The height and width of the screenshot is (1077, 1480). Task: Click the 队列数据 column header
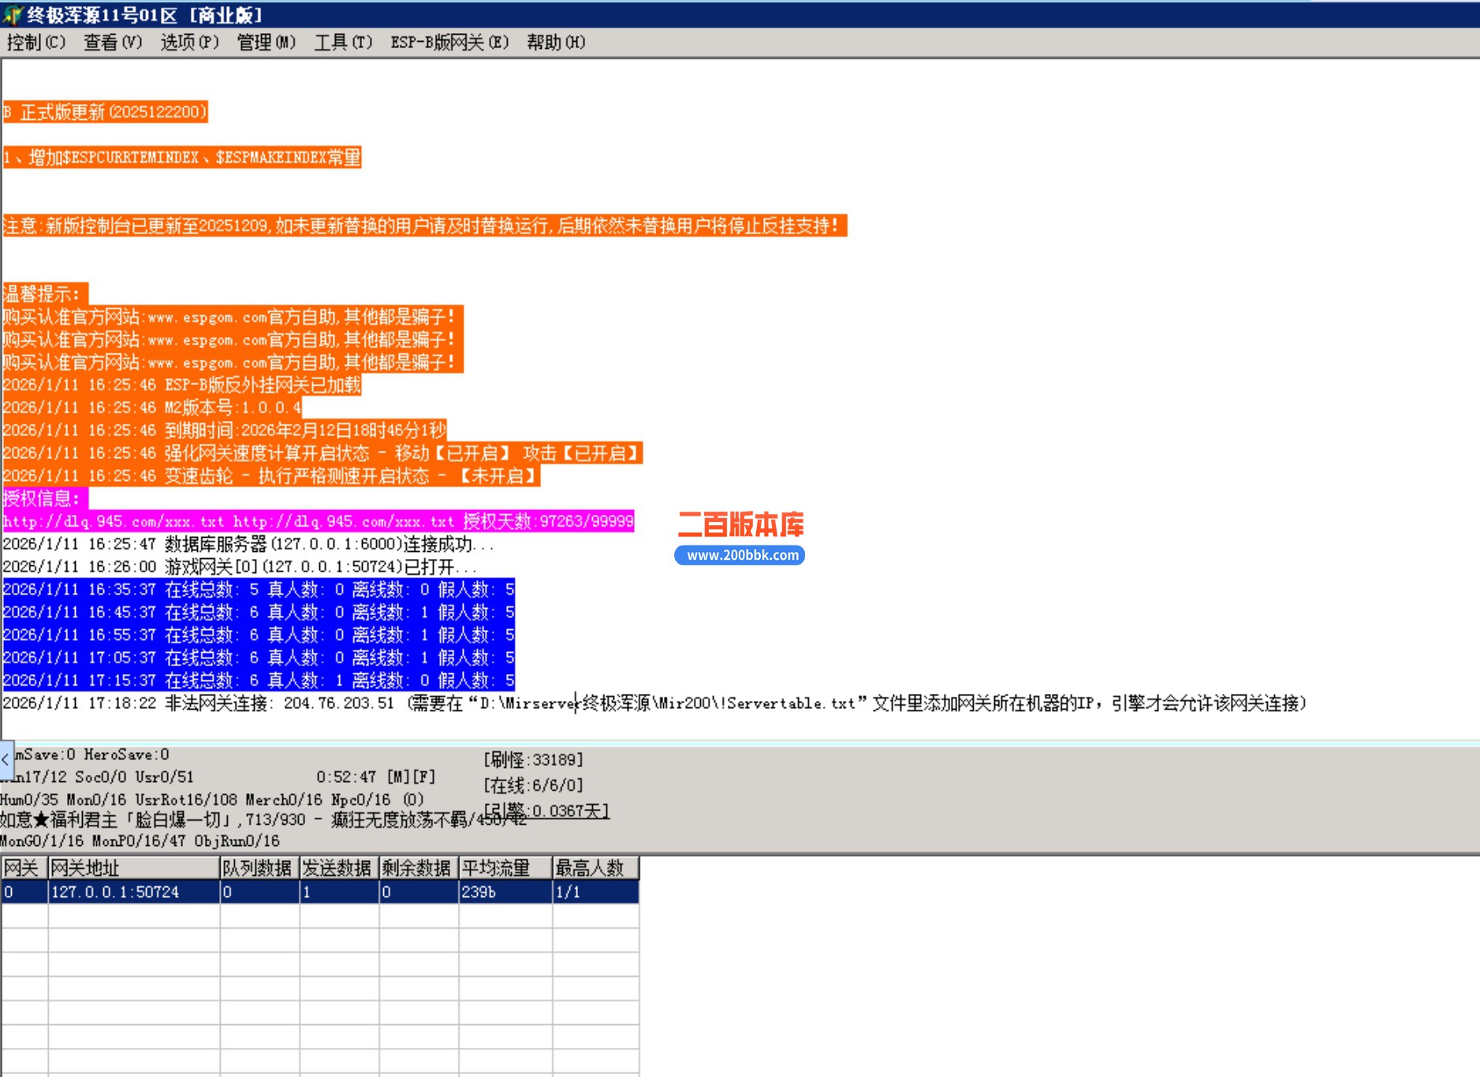(259, 868)
